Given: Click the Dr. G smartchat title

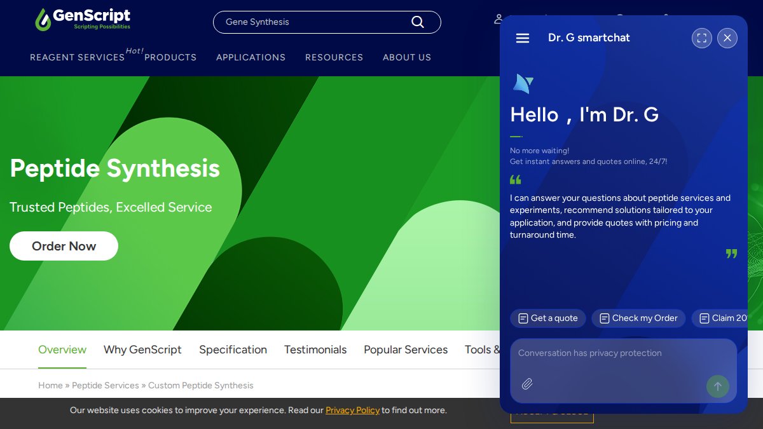Looking at the screenshot, I should point(589,37).
